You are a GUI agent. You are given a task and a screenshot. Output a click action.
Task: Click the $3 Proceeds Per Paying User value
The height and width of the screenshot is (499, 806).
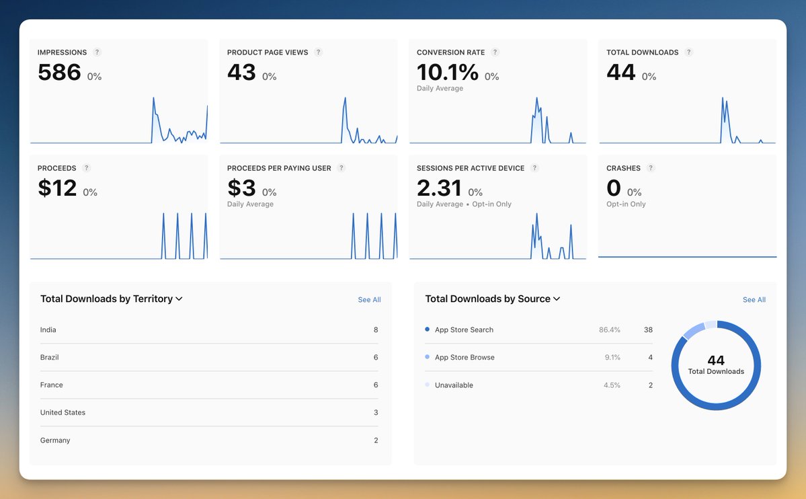coord(241,188)
